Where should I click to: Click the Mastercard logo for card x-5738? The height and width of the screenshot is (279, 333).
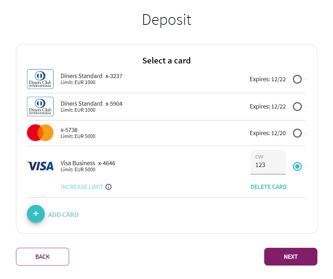click(x=40, y=133)
